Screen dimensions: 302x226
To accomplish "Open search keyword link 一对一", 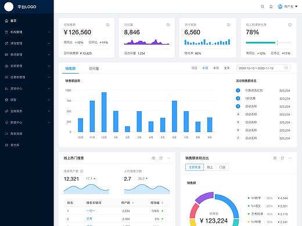I will coord(91,211).
